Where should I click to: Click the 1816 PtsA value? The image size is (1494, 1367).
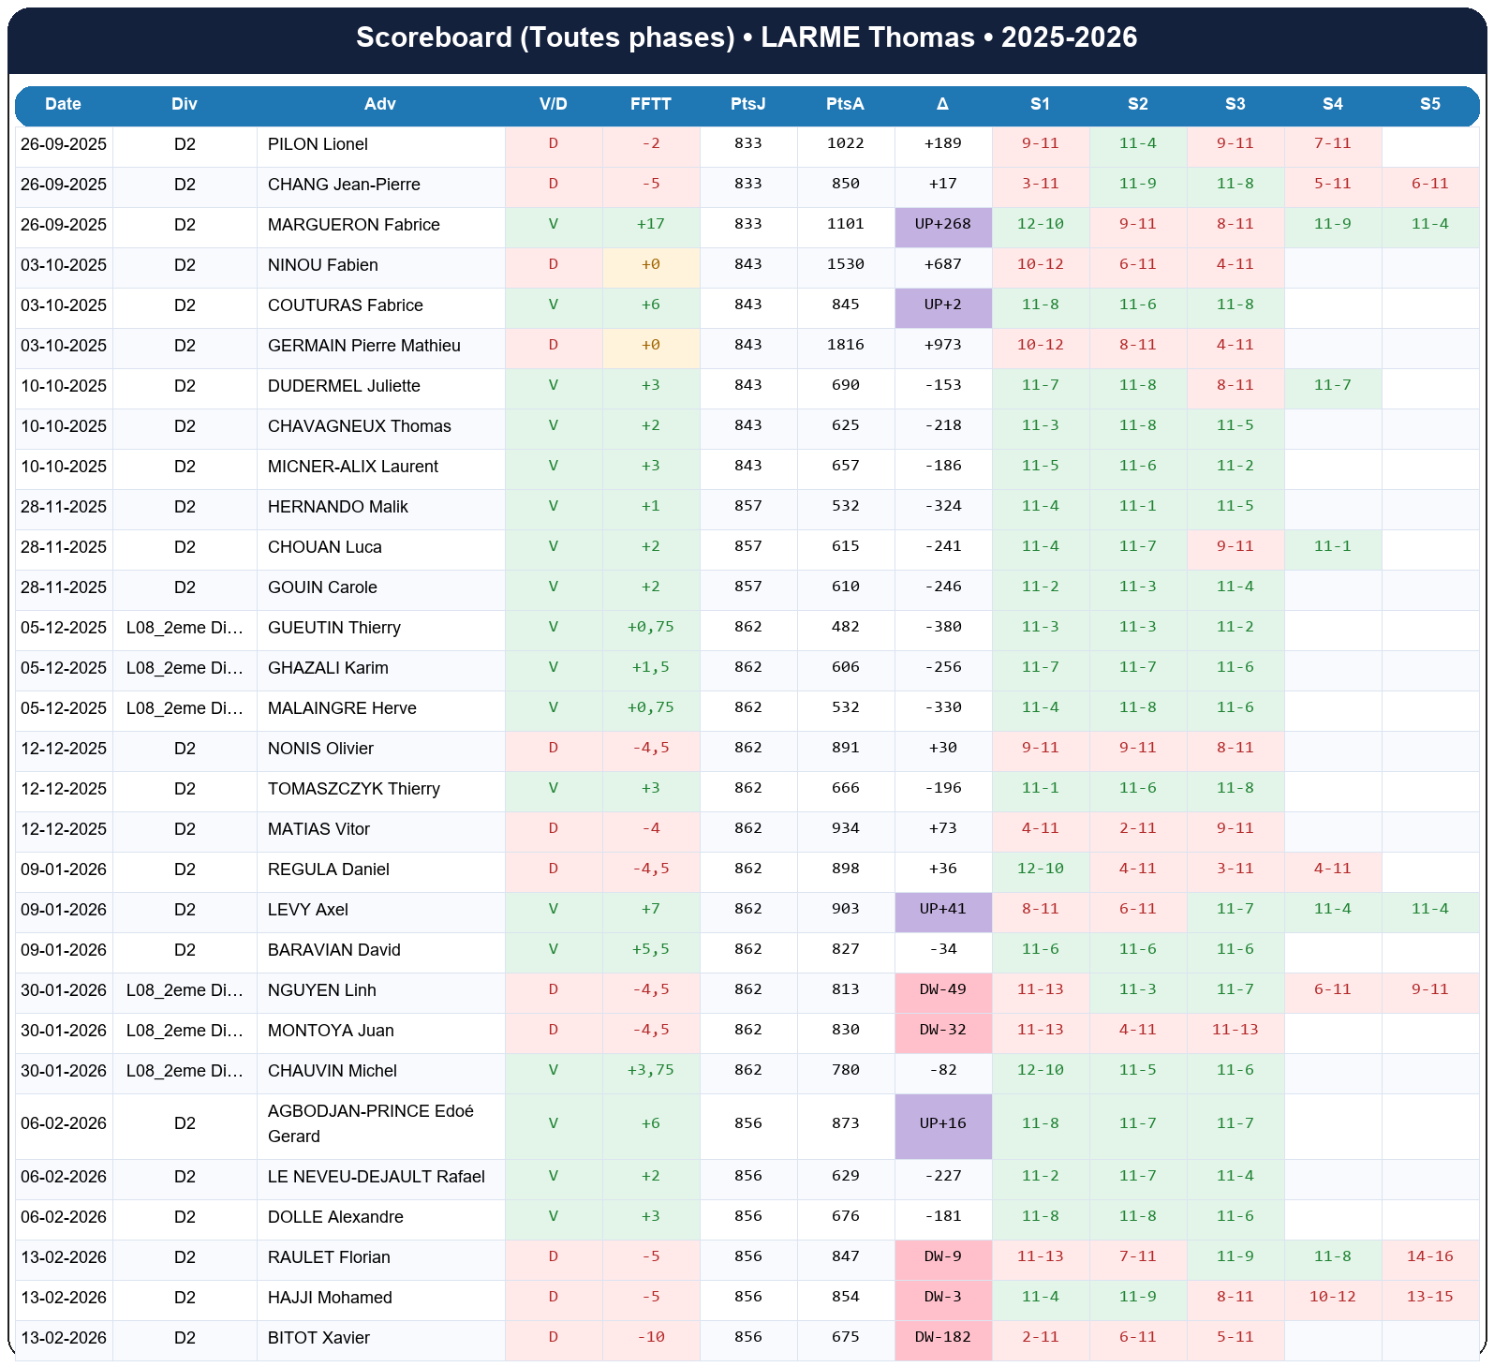[x=845, y=346]
